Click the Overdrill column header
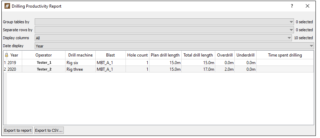This screenshot has height=138, width=320. (225, 55)
